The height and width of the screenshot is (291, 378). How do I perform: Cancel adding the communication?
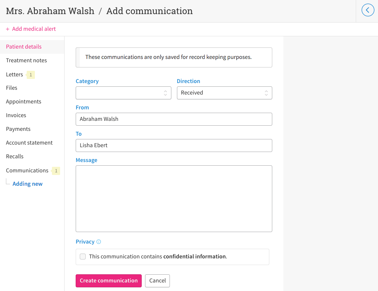pos(157,281)
